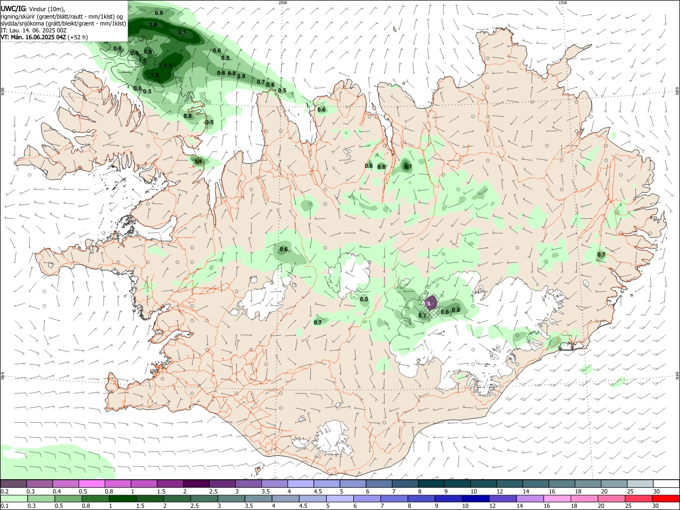Select the lavender 14 swatch in lower legend
This screenshot has height=510, width=680.
(x=530, y=498)
